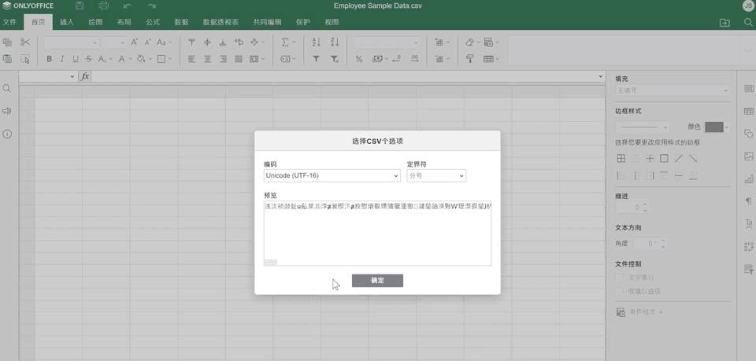Screen dimensions: 756x361
Task: Click the Select all icon
Action: tap(25, 59)
